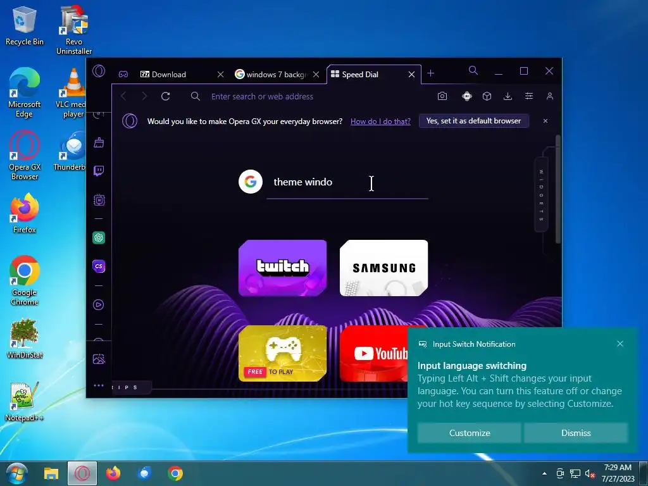Open the CS purple sidebar icon
Screen dimensions: 648x486
[99, 266]
